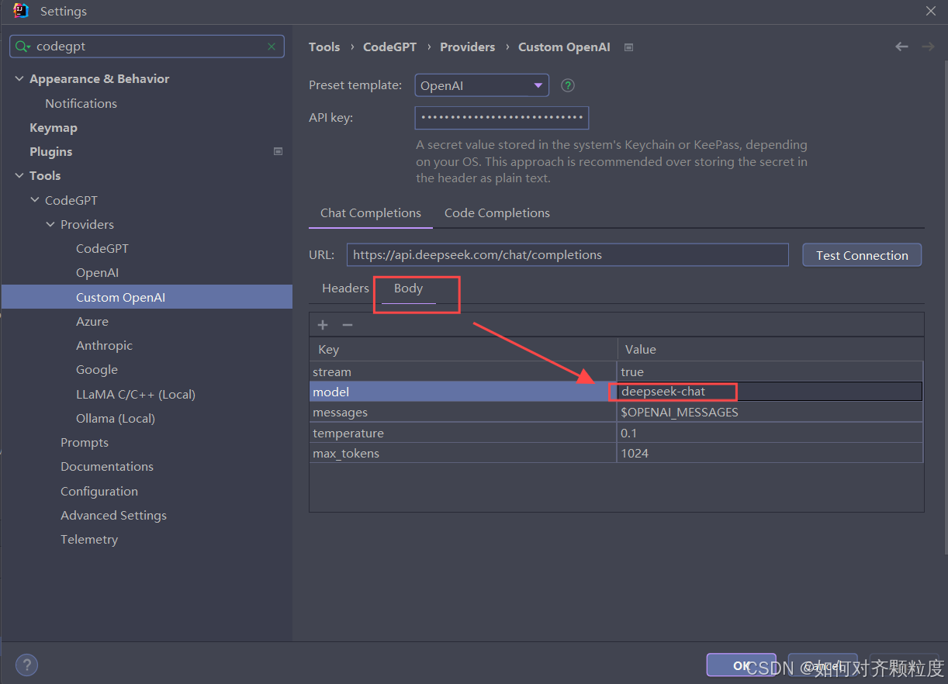Select Keymap in the settings tree
This screenshot has height=684, width=948.
(53, 127)
